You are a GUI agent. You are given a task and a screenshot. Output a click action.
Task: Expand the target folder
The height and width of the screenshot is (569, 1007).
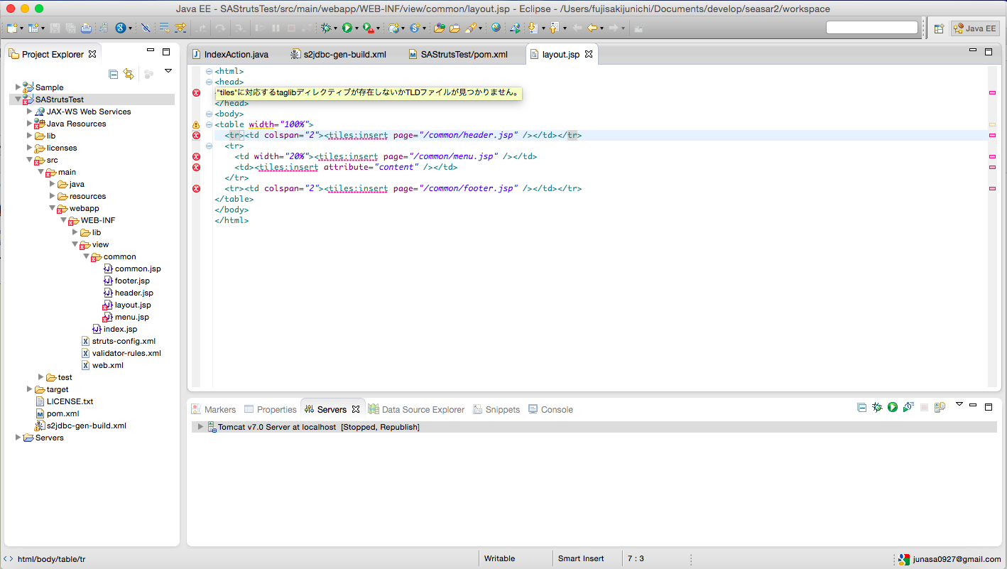pos(29,389)
